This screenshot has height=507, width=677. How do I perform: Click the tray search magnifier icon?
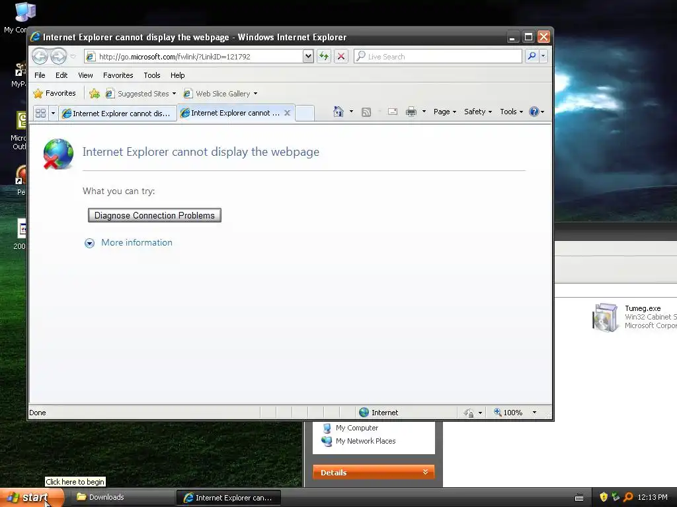pos(629,498)
